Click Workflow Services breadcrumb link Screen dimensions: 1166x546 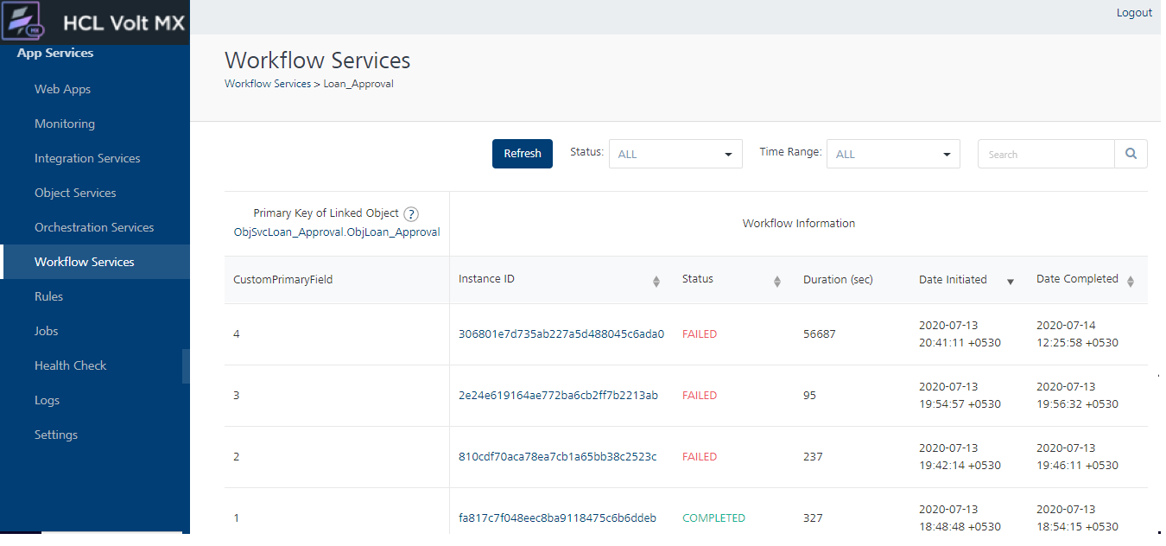pos(268,84)
